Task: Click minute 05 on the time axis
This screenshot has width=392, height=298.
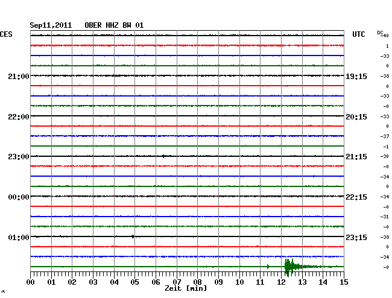Action: pyautogui.click(x=134, y=282)
